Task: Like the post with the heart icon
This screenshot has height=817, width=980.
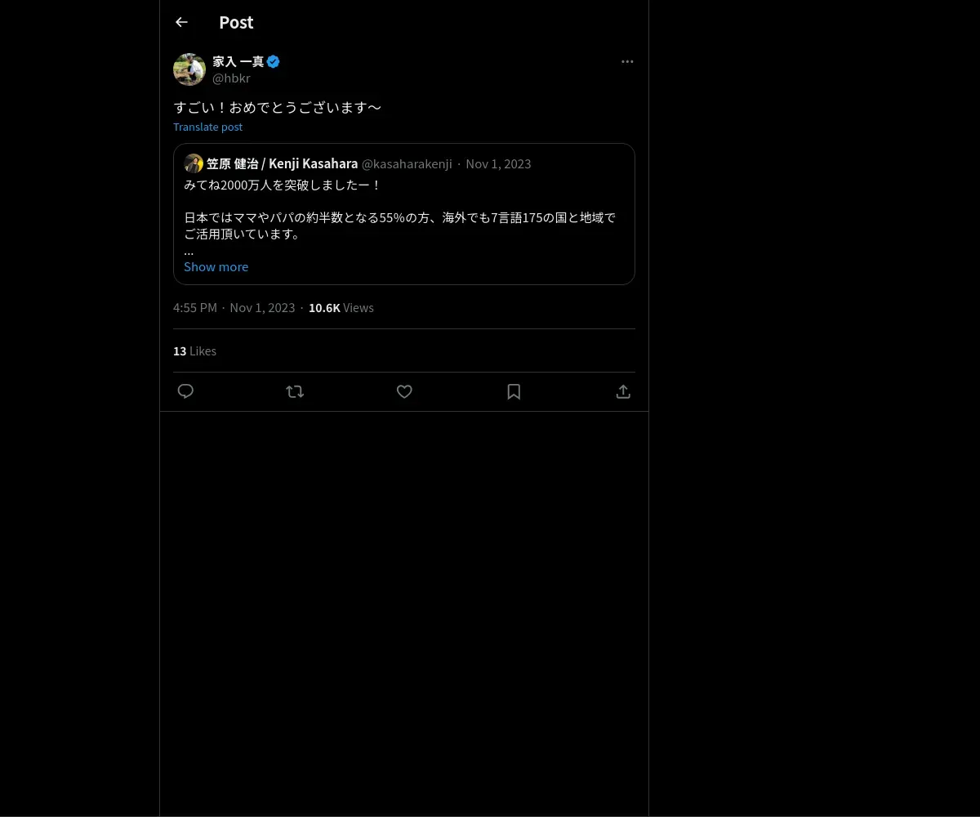Action: click(x=404, y=391)
